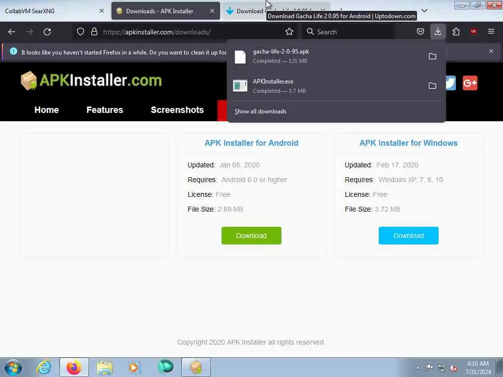This screenshot has height=377, width=503.
Task: Click the File Size 3.72 MB value
Action: [387, 209]
